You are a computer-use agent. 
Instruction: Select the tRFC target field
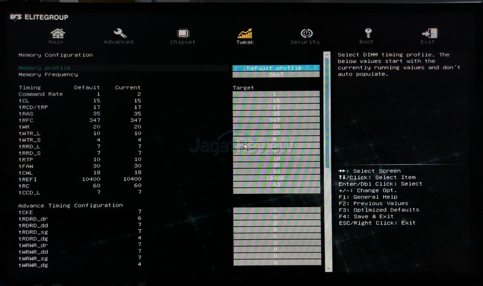tap(276, 120)
